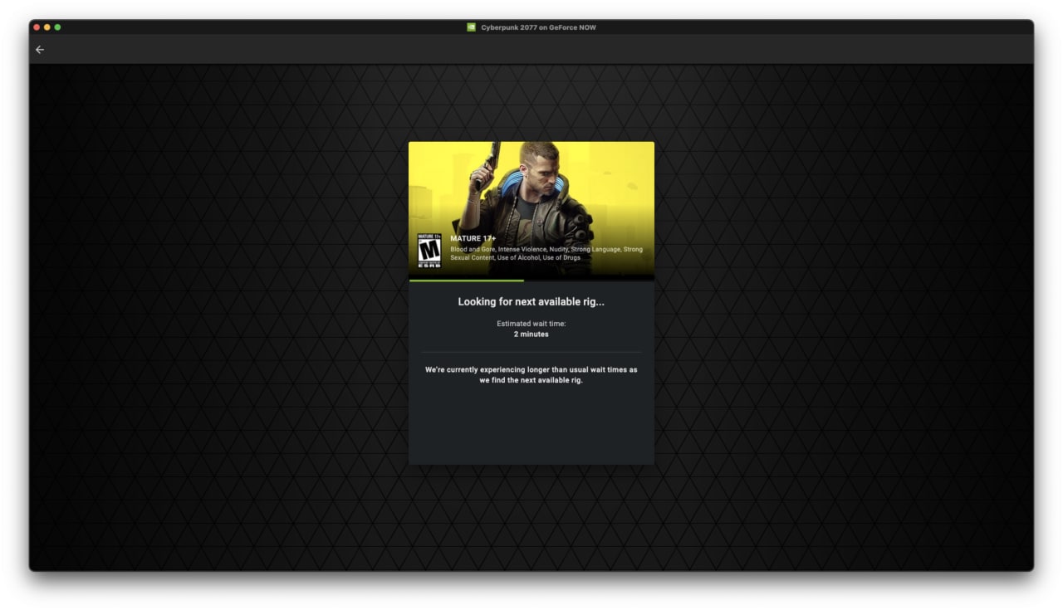This screenshot has height=610, width=1063.
Task: Enter full screen with the green button
Action: coord(57,27)
